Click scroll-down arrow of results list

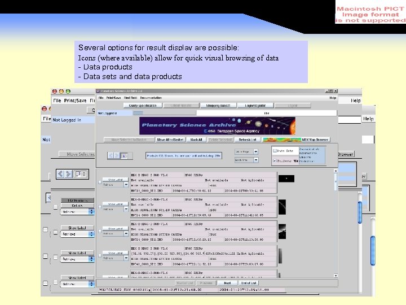336,276
